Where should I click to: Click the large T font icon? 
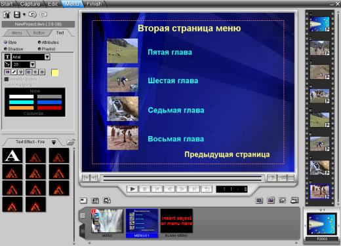tap(7, 57)
